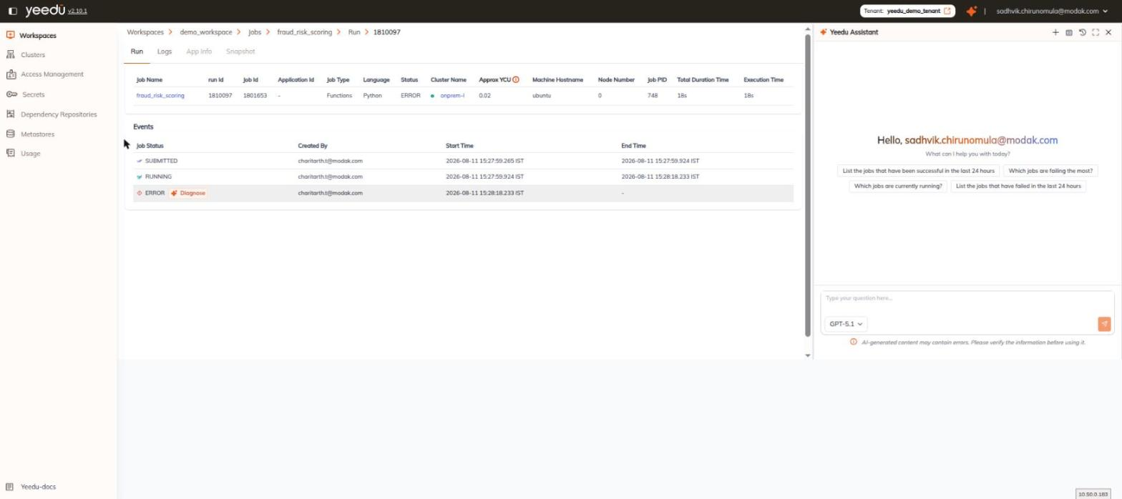Viewport: 1122px width, 499px height.
Task: Click the Type your question input field
Action: (967, 299)
